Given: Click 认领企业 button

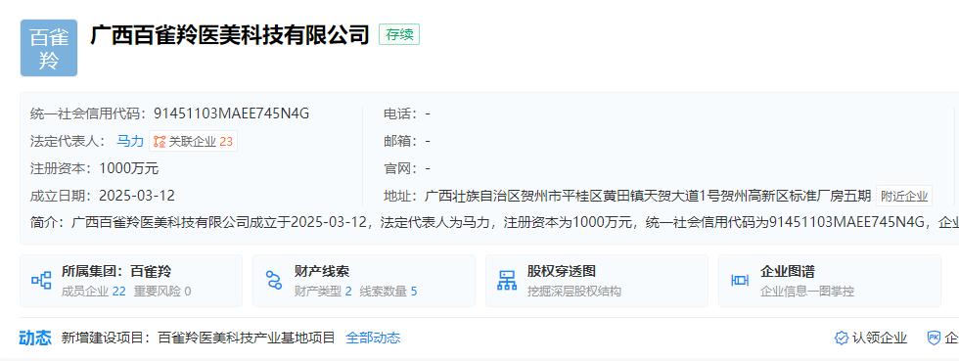Looking at the screenshot, I should pos(871,338).
